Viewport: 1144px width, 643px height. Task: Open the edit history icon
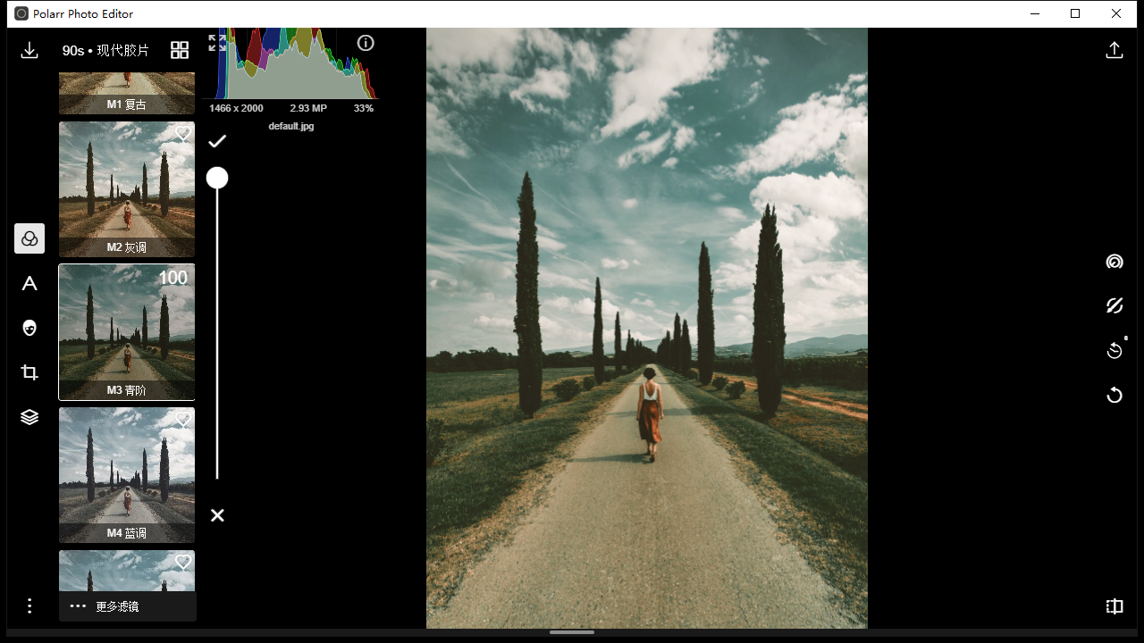point(1115,350)
